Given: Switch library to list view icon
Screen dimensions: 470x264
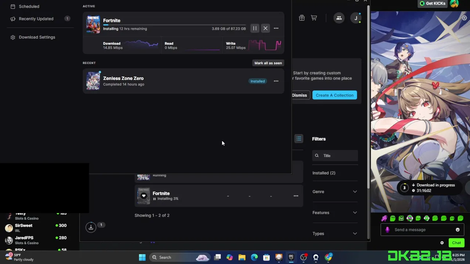Looking at the screenshot, I should pyautogui.click(x=299, y=139).
